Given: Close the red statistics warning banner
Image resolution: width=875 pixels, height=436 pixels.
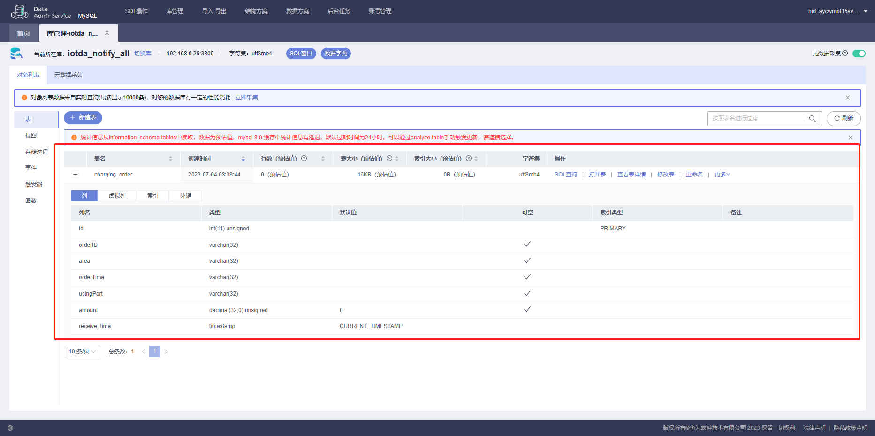Looking at the screenshot, I should (x=851, y=138).
